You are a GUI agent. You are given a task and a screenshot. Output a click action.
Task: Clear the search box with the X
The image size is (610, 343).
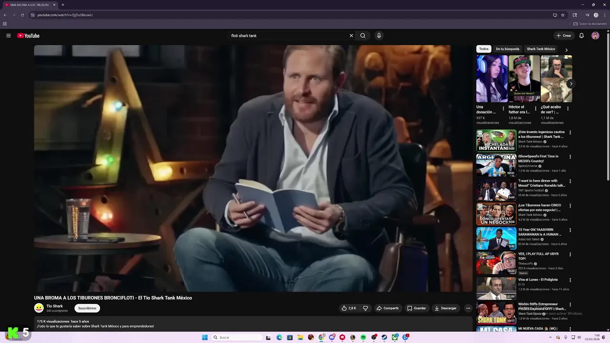351,36
